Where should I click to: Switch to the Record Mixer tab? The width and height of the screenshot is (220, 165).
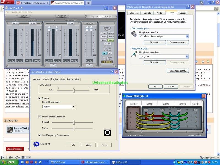coord(73,79)
